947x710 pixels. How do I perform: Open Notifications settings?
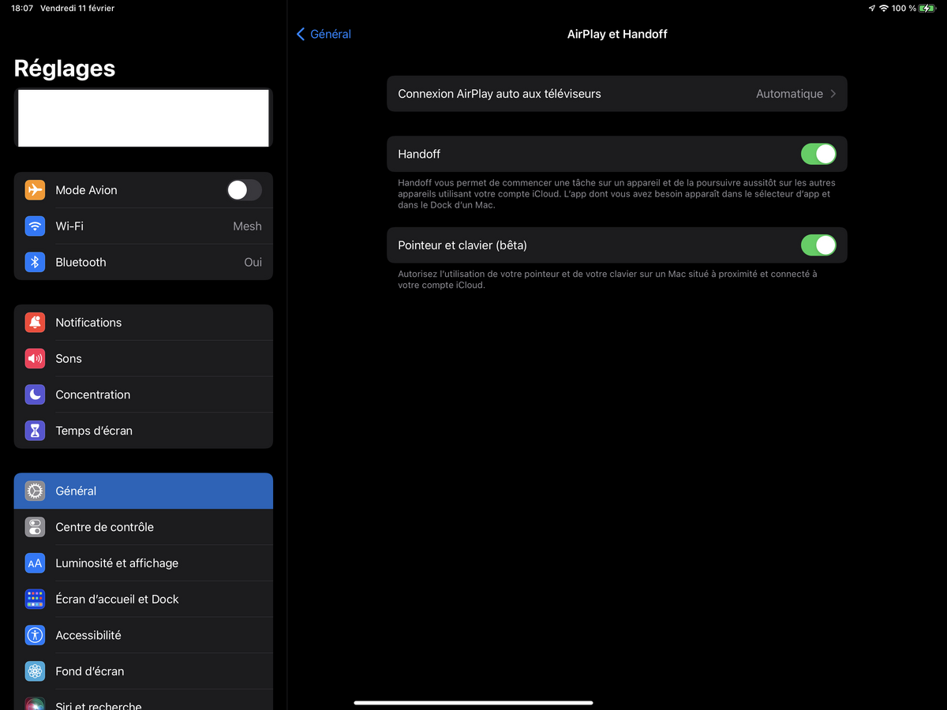tap(144, 323)
